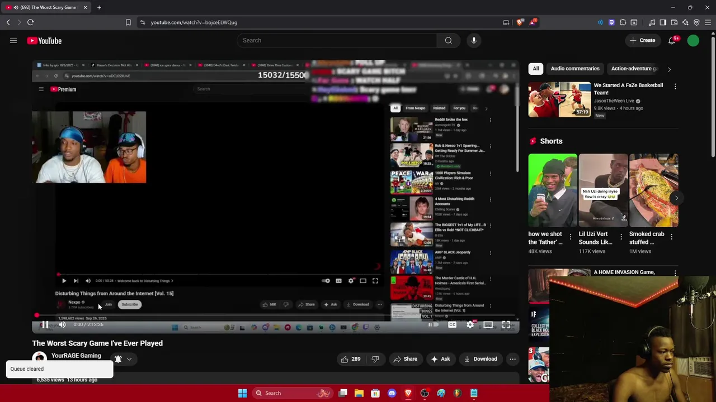716x402 pixels.
Task: Open the Windows Start menu
Action: point(242,393)
